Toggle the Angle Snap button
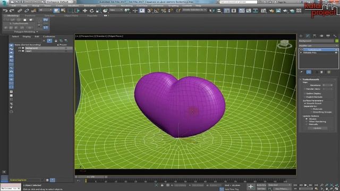 [x=157, y=11]
